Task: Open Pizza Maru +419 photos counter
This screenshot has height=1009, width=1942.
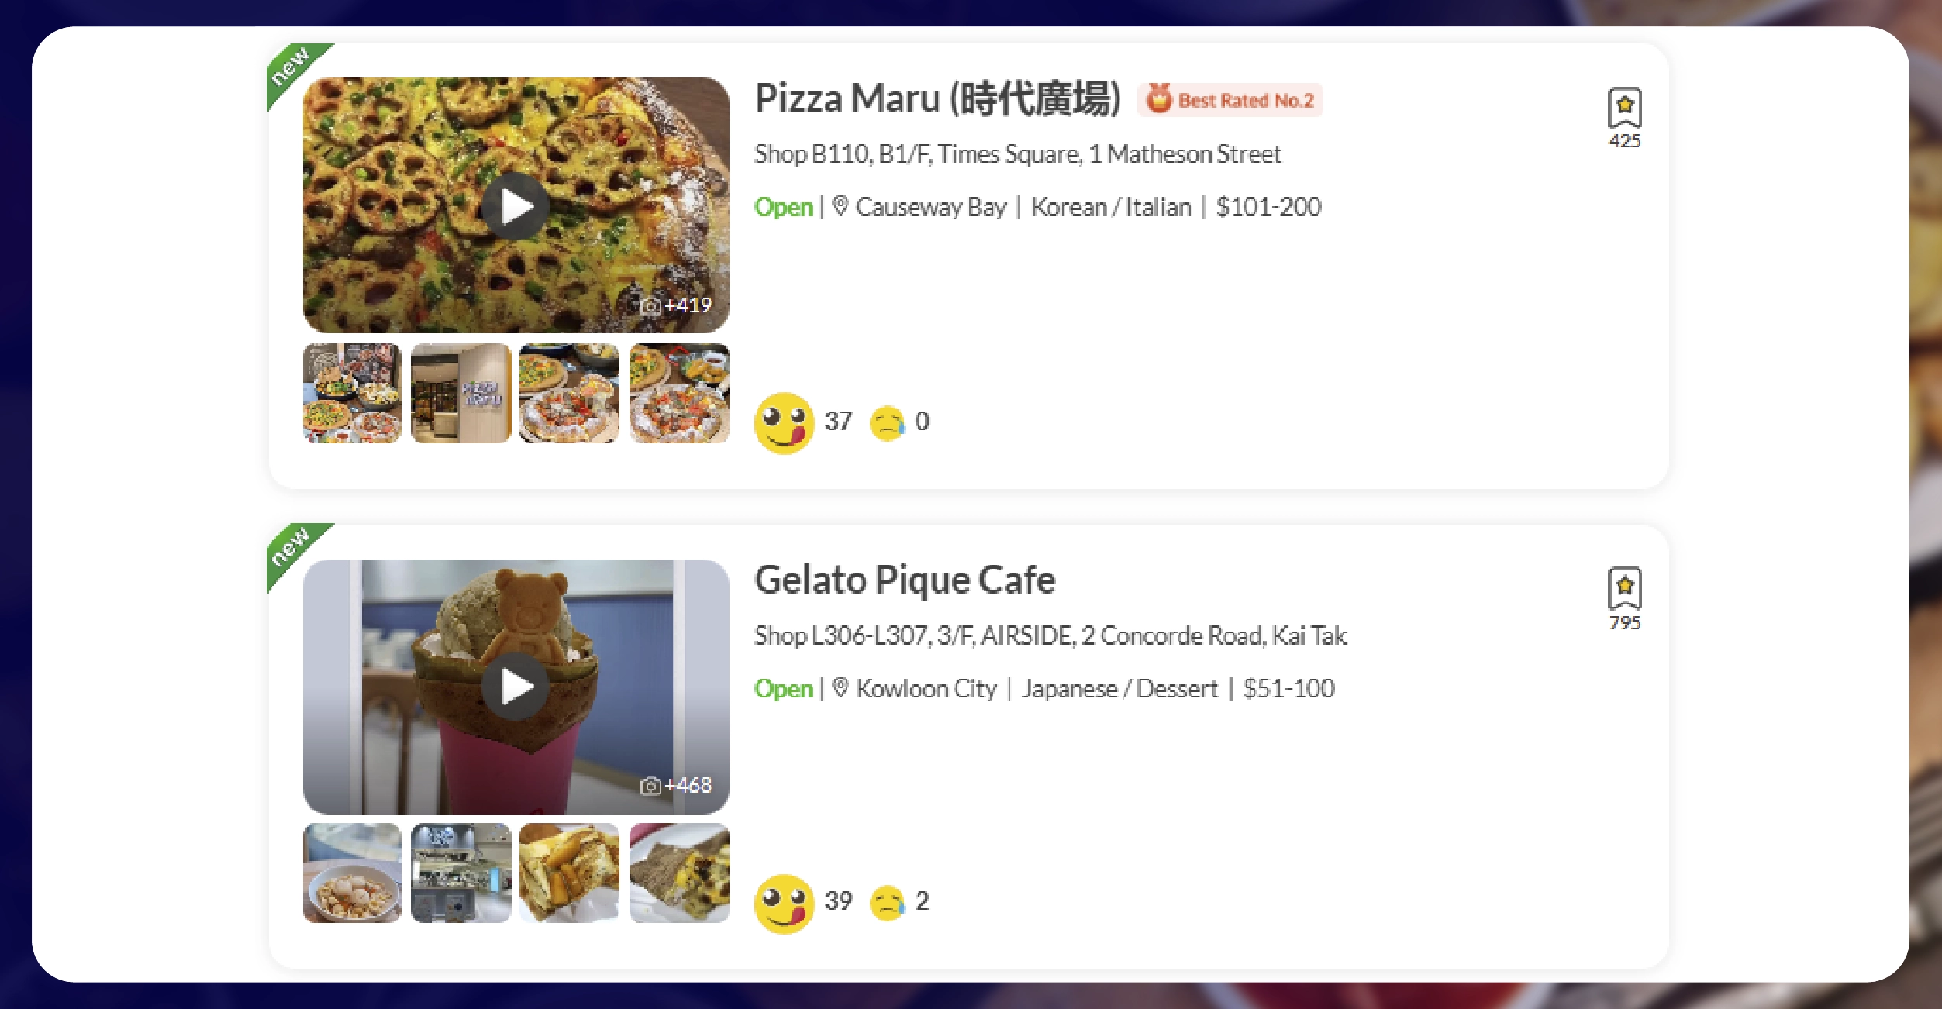Action: 676,305
